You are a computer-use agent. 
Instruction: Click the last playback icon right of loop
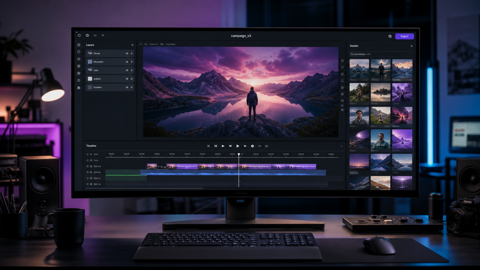pos(266,146)
